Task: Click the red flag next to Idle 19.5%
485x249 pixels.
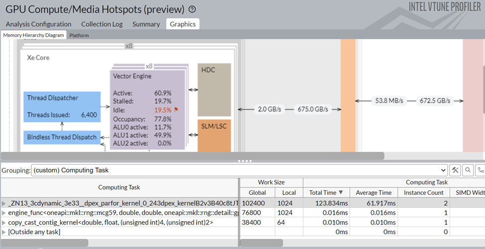Action: tap(177, 110)
